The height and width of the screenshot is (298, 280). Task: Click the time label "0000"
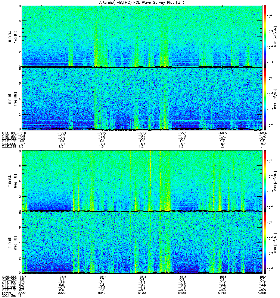point(22,293)
